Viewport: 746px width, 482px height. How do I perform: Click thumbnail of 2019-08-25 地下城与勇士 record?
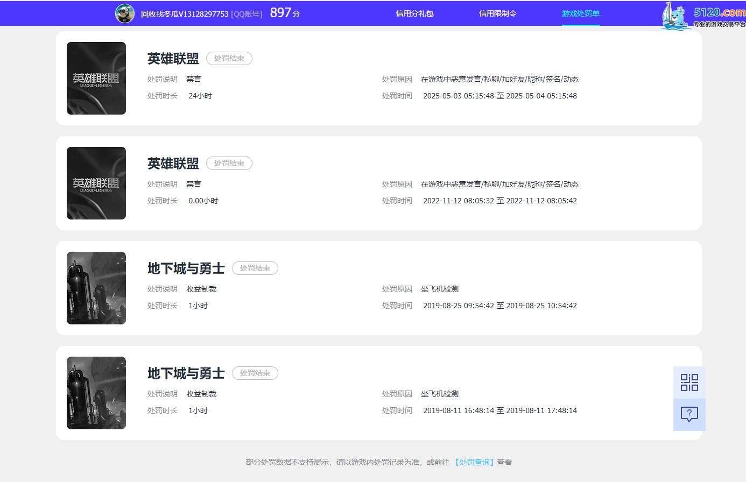coord(96,288)
